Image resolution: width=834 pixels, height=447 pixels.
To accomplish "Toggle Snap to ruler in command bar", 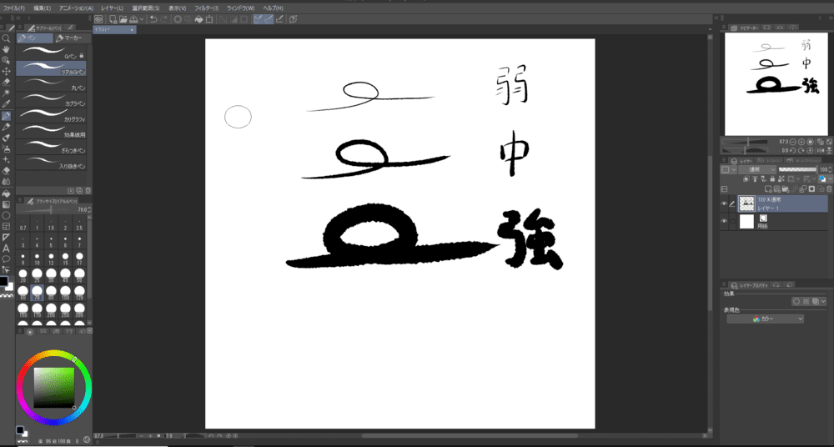I will (258, 19).
